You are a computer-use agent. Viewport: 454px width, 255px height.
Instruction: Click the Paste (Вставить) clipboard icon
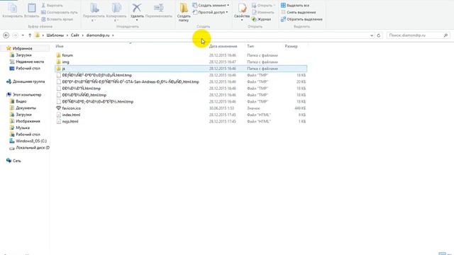click(x=31, y=8)
